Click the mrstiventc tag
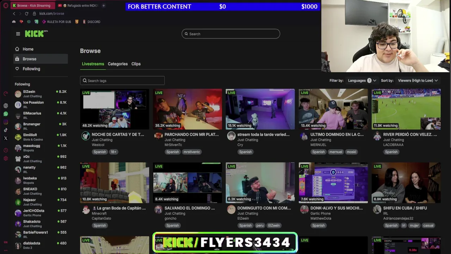 [x=192, y=152]
